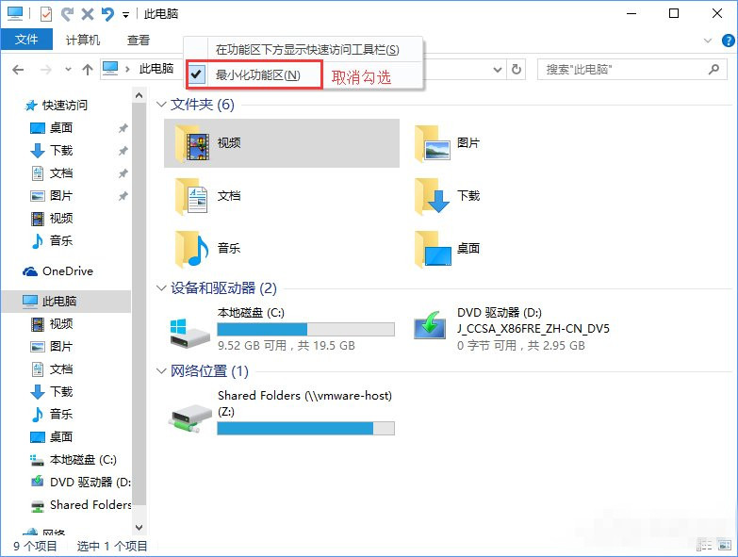Open the 文件 ribbon tab
The image size is (738, 557).
27,40
